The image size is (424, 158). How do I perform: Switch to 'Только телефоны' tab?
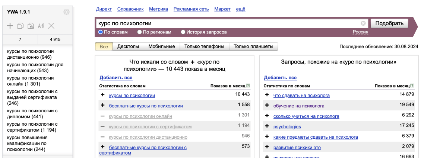point(205,46)
